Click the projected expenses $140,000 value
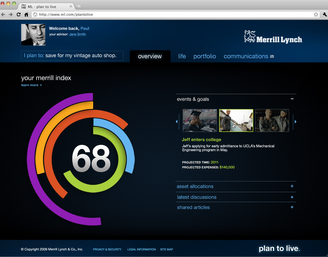This screenshot has width=328, height=257. click(x=227, y=167)
